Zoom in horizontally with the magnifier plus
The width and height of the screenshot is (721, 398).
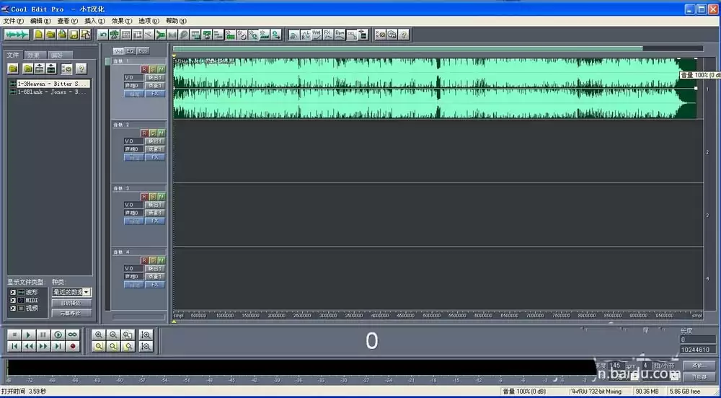click(x=98, y=335)
